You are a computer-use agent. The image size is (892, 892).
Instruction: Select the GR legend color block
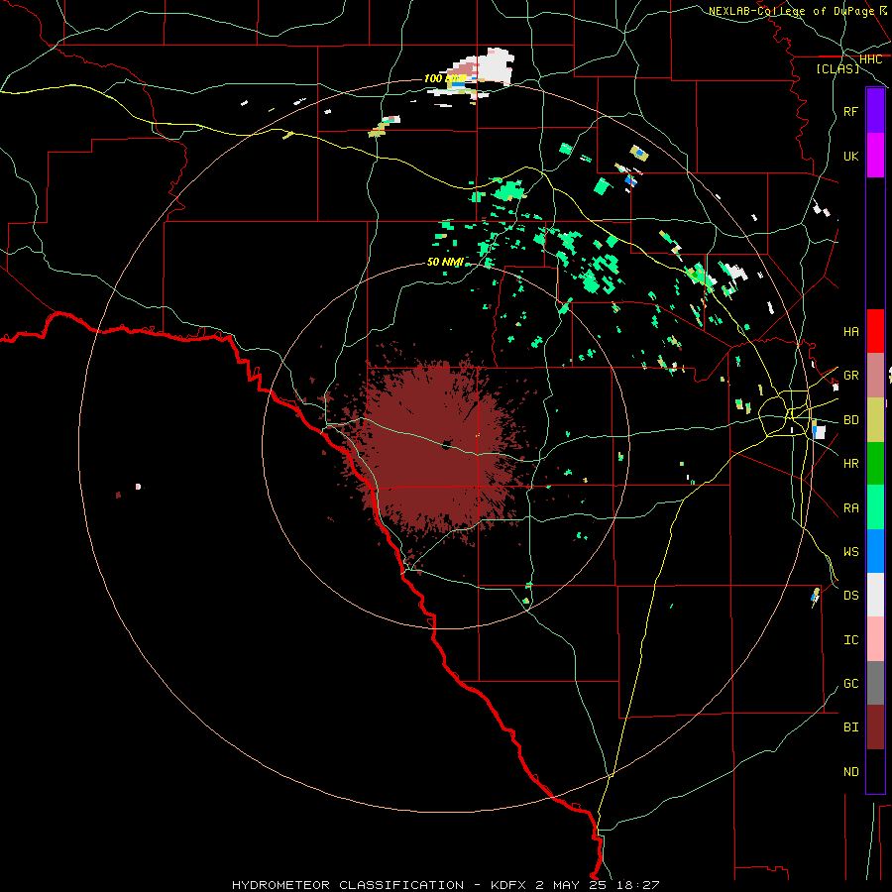(x=875, y=376)
